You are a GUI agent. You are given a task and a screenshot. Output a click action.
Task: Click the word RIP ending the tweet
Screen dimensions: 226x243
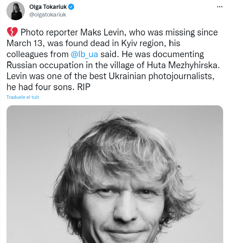click(84, 87)
